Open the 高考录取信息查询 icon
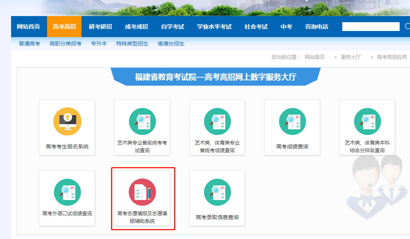Viewport: 410px width, 239px height. 217,192
